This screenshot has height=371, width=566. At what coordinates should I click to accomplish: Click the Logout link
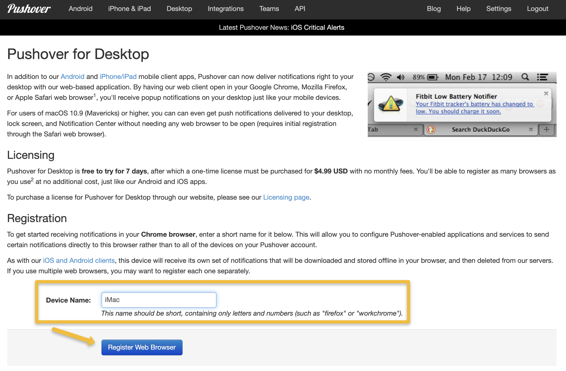537,9
